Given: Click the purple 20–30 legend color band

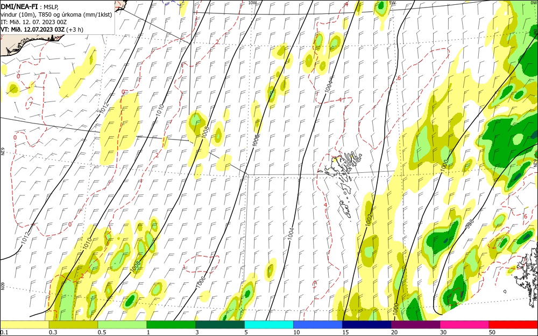Looking at the screenshot, I should tap(415, 325).
